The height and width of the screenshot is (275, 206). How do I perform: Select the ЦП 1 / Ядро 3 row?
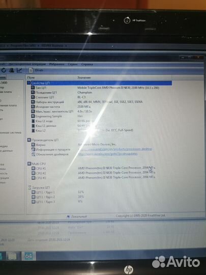(x=99, y=202)
